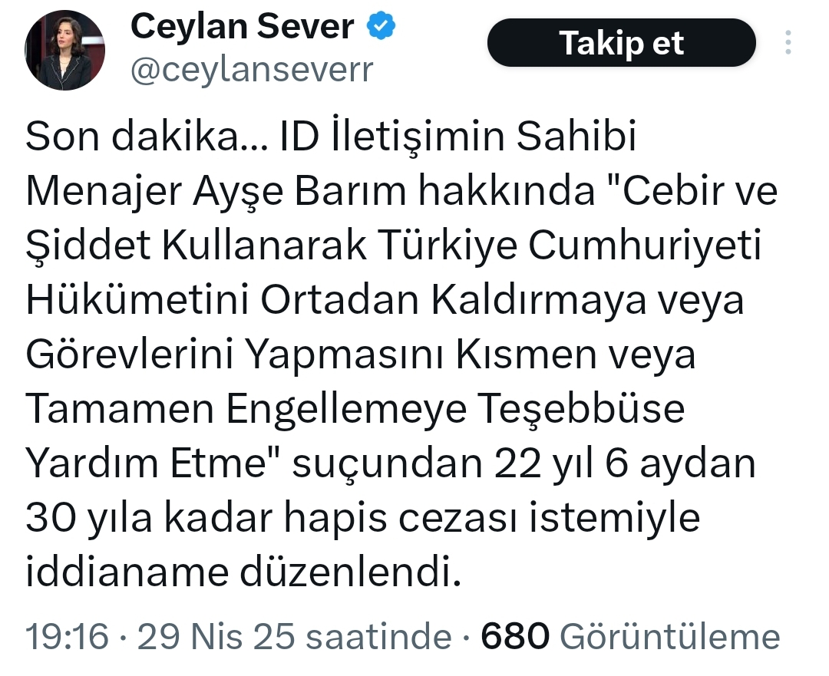Click the 680 view count number
The image size is (829, 676).
coord(515,637)
